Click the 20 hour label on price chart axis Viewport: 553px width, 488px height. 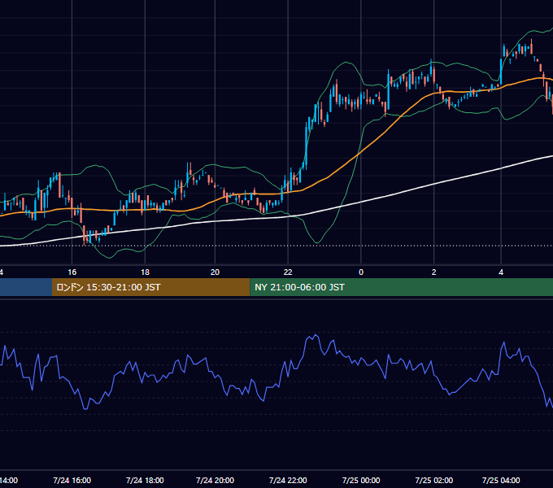click(x=215, y=272)
